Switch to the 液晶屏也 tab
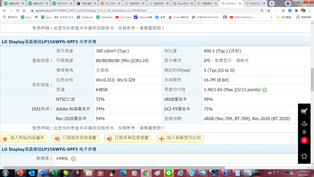The width and height of the screenshot is (314, 177). tap(207, 3)
